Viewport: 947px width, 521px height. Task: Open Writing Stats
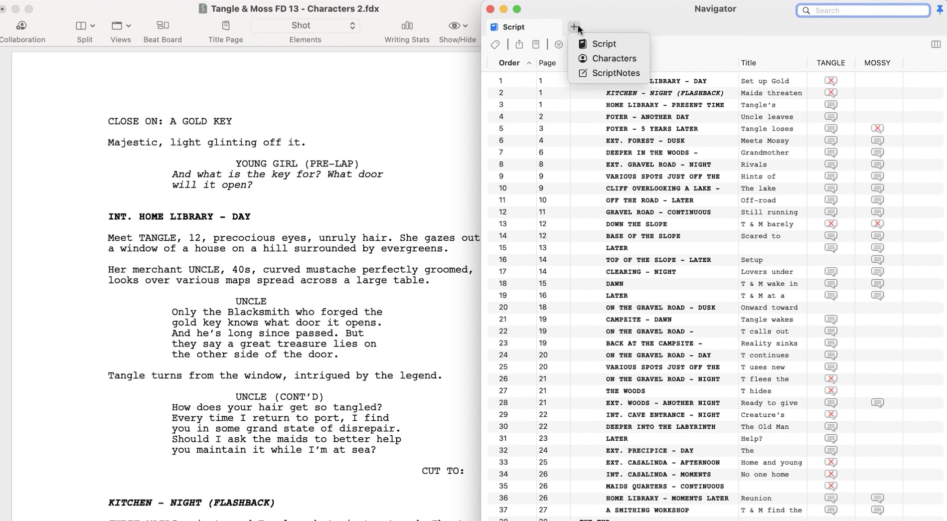pyautogui.click(x=407, y=31)
